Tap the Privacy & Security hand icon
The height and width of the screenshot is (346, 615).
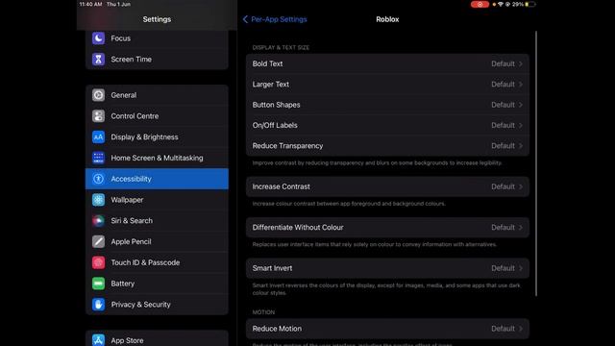[98, 305]
